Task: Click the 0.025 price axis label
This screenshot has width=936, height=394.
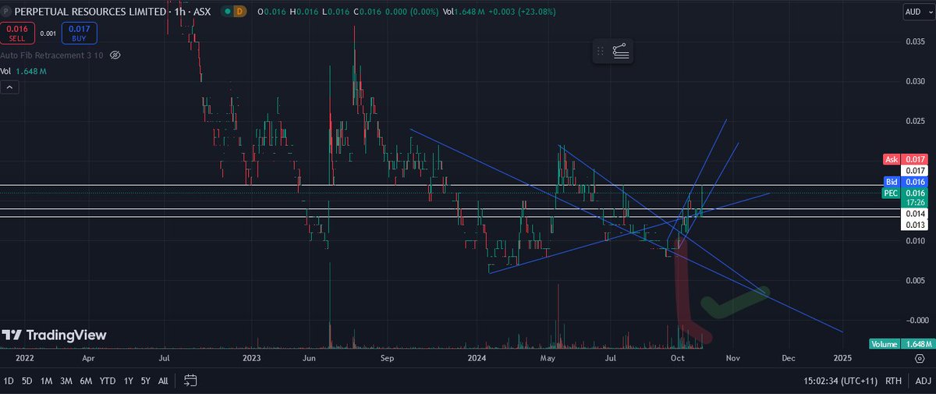Action: [916, 121]
